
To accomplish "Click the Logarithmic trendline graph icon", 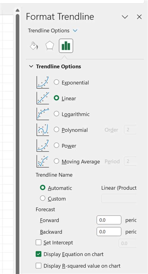I will pyautogui.click(x=43, y=114).
